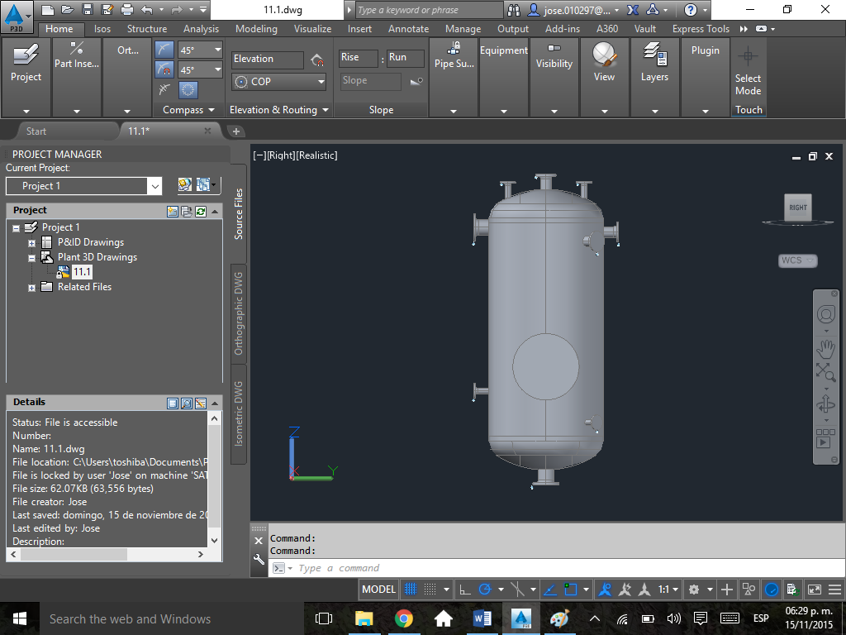The height and width of the screenshot is (635, 846).
Task: Toggle the grid display in status bar
Action: 411,589
